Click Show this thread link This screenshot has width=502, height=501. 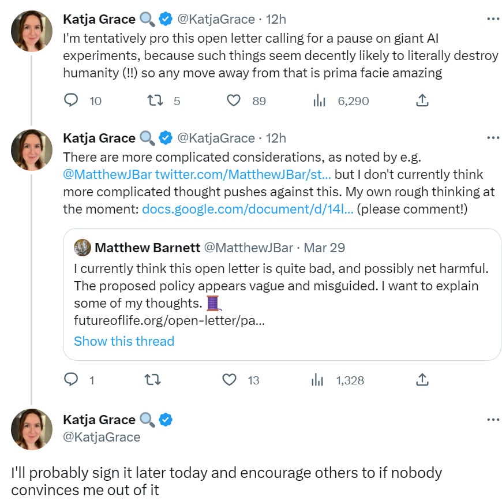click(x=124, y=341)
